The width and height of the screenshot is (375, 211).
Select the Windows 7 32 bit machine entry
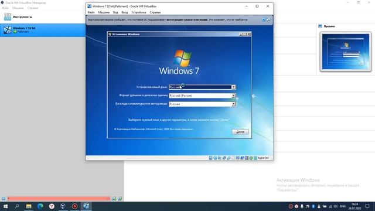pos(43,30)
